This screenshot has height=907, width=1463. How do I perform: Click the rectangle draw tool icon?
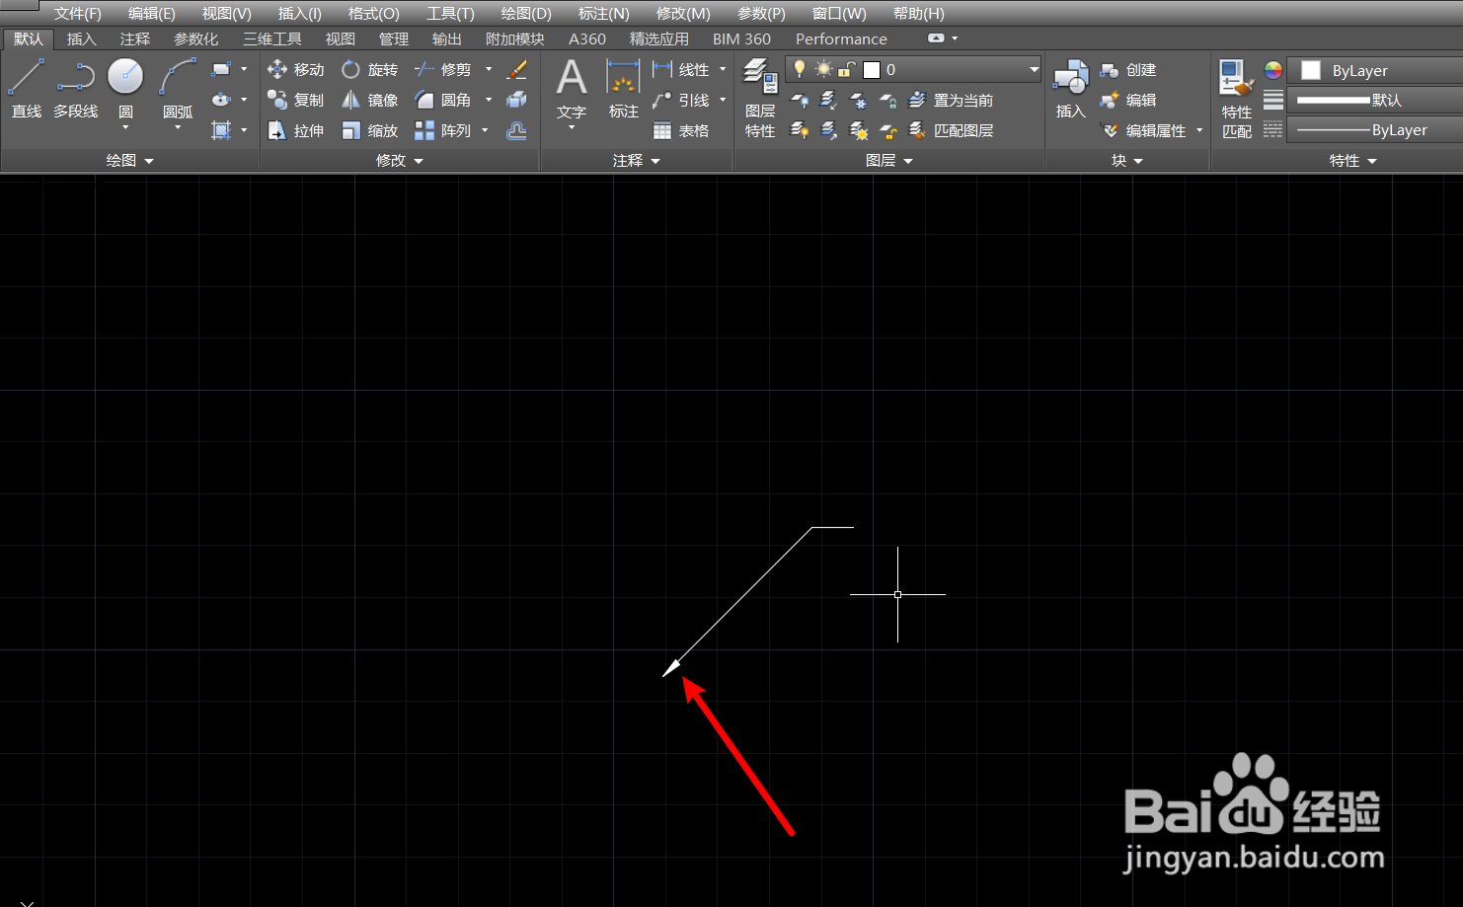click(x=221, y=69)
